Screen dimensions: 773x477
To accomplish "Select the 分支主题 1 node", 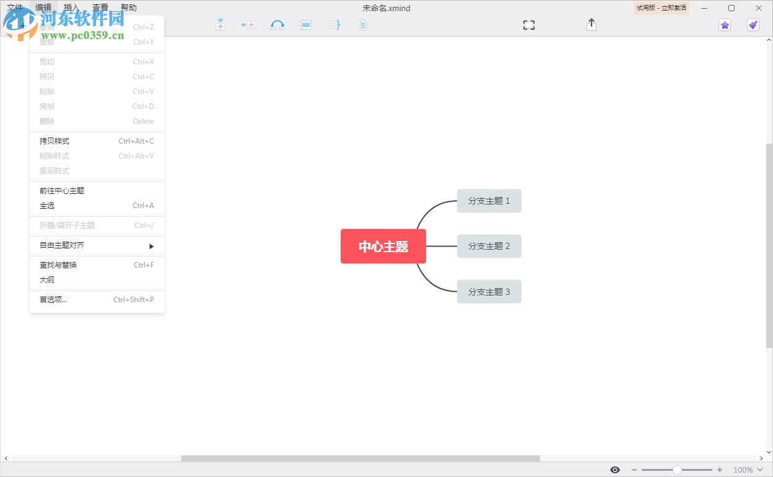I will (489, 201).
